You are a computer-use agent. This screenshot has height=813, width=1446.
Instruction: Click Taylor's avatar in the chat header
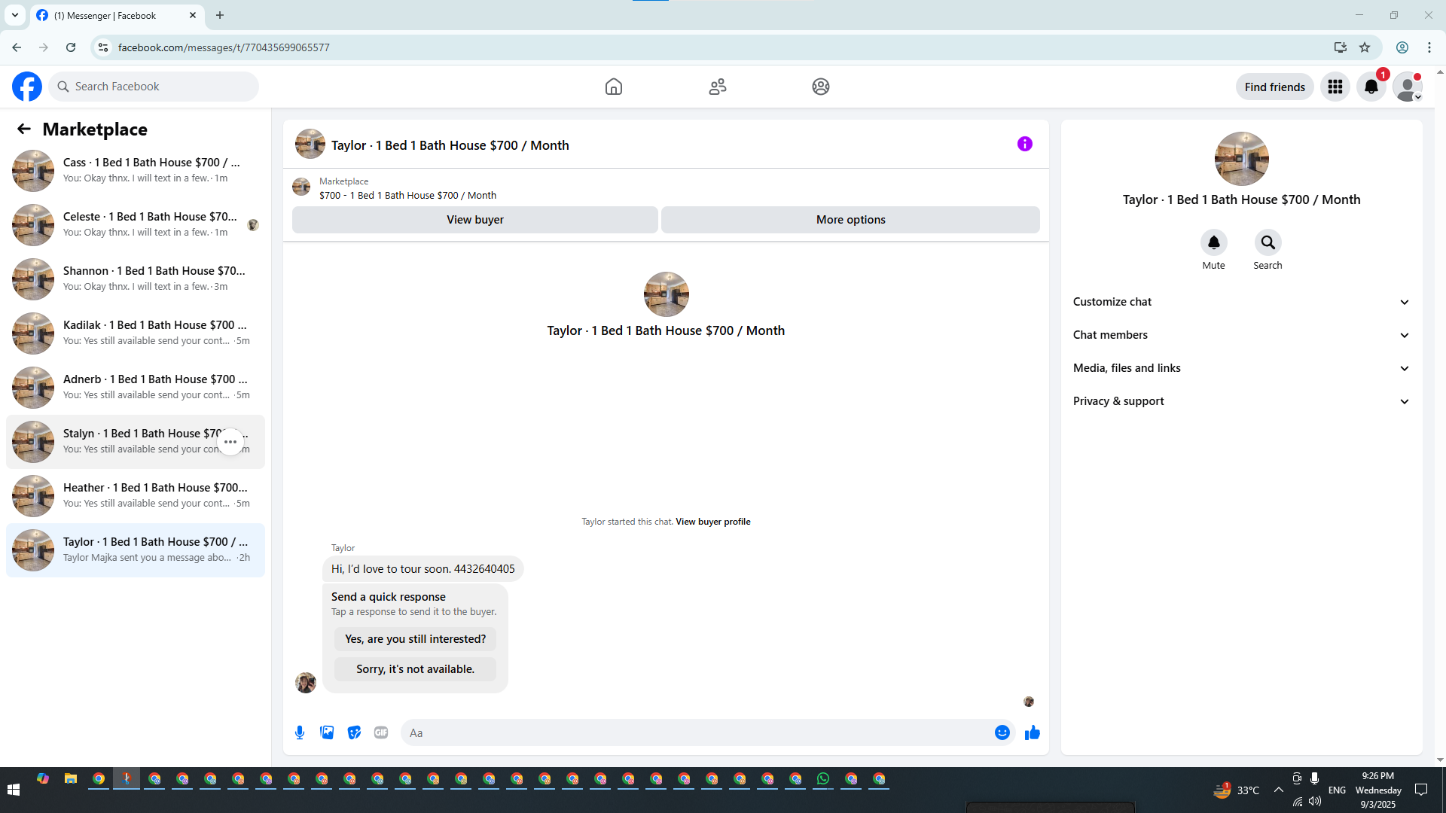tap(310, 145)
